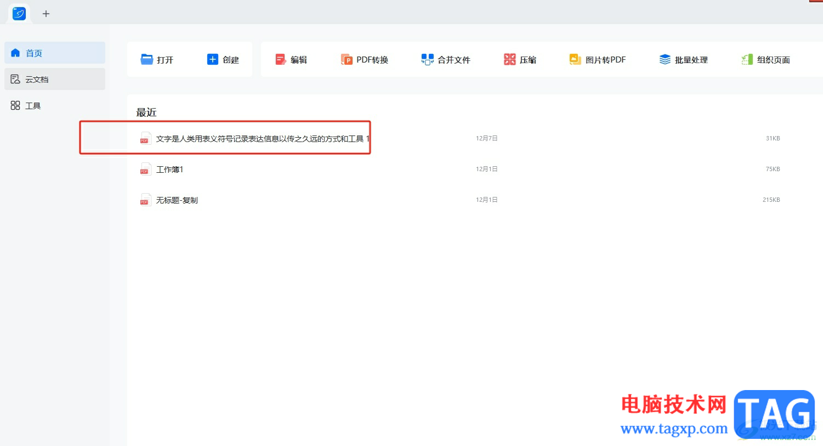The width and height of the screenshot is (823, 446).
Task: Click the Organize Pages icon
Action: click(747, 59)
